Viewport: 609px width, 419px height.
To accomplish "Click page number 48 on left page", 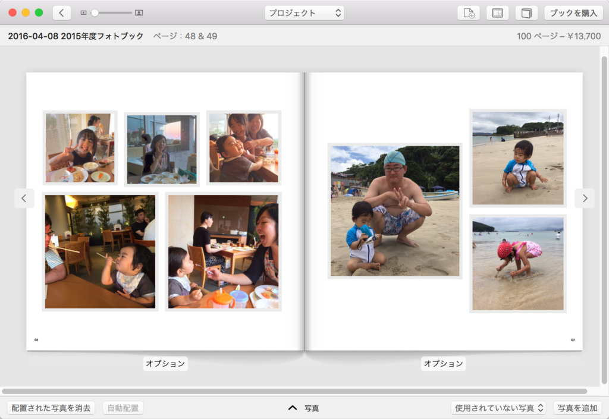I will point(36,340).
